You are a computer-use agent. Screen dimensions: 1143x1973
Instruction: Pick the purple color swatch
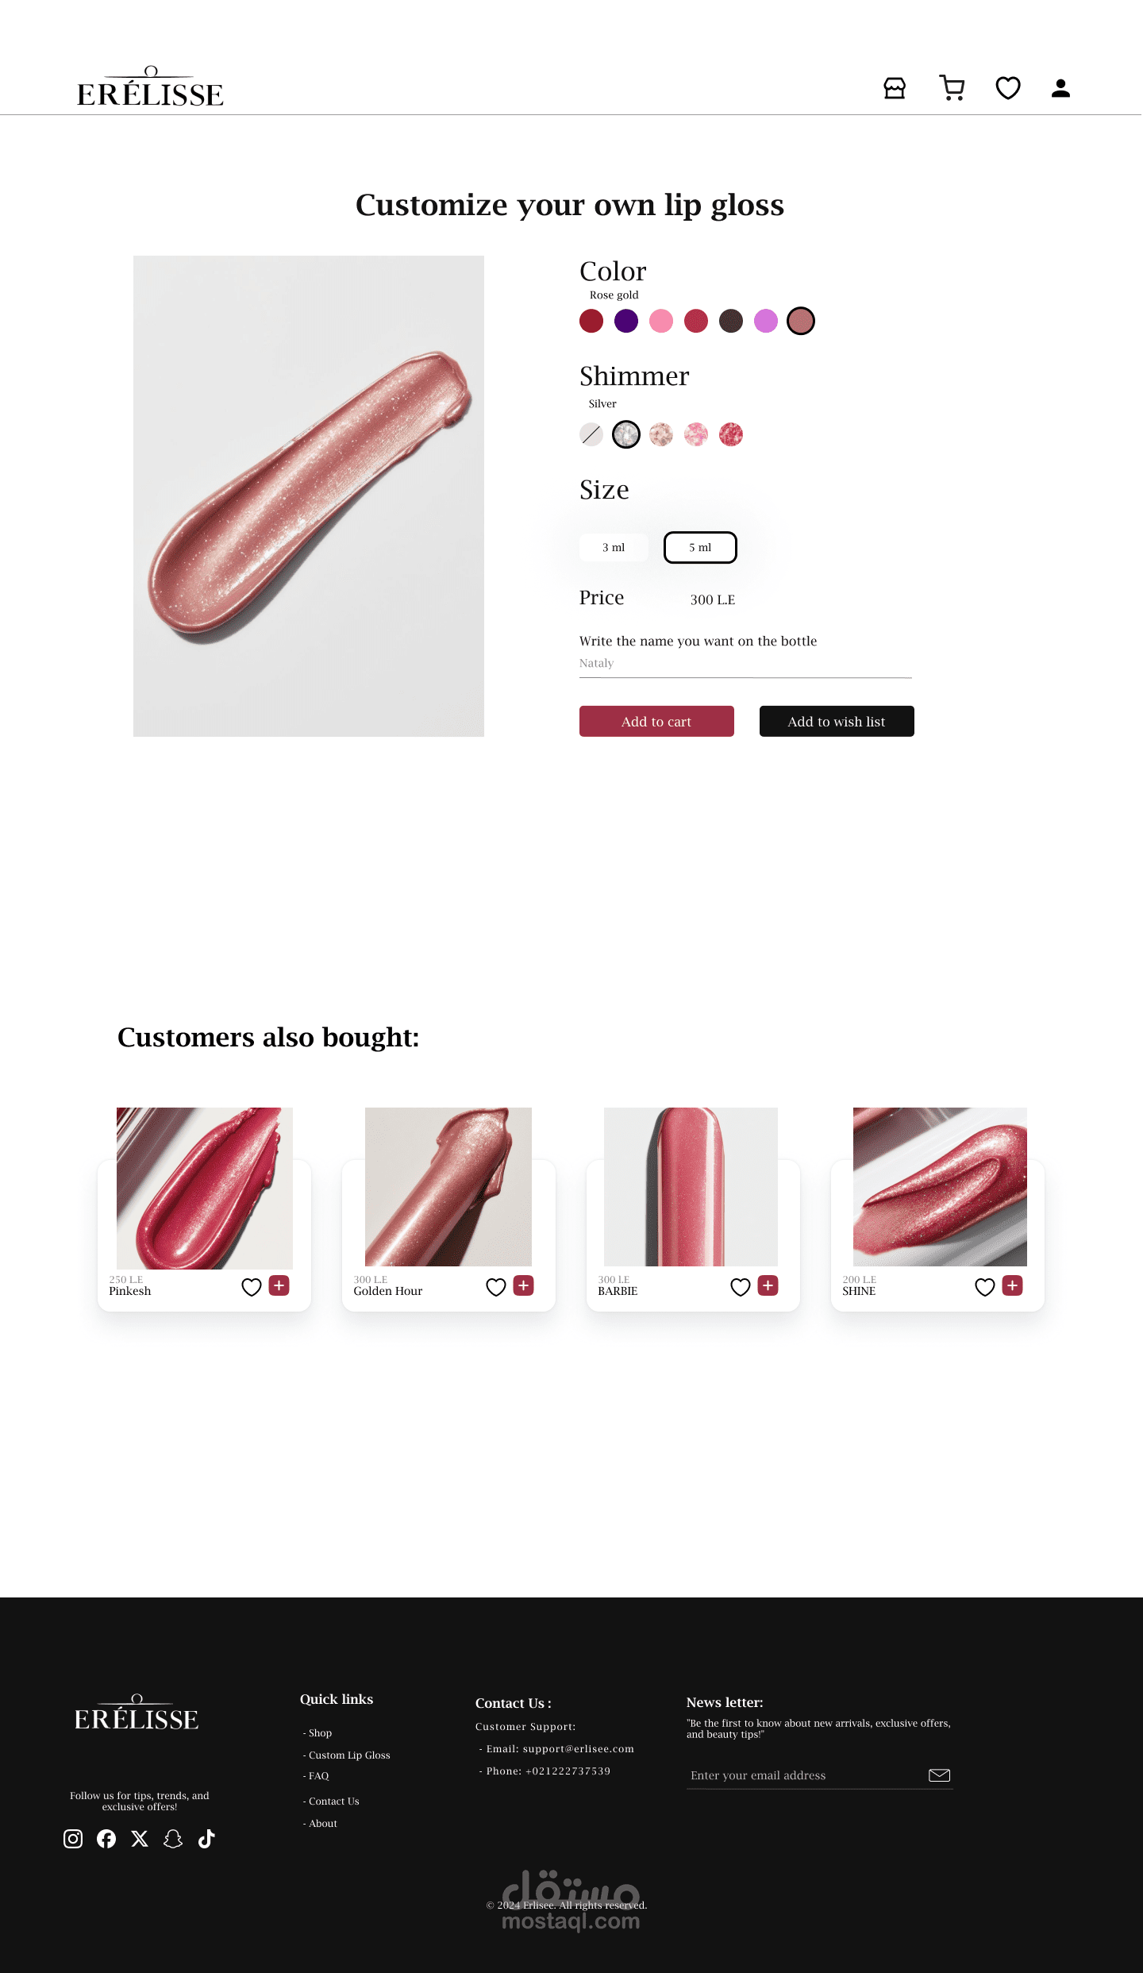click(x=626, y=321)
